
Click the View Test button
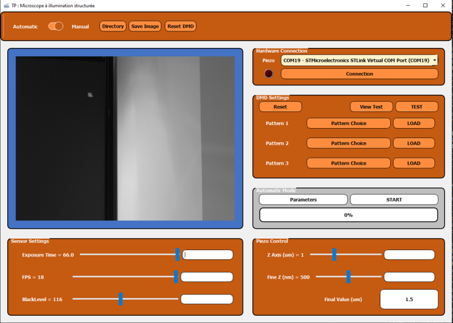tap(371, 107)
